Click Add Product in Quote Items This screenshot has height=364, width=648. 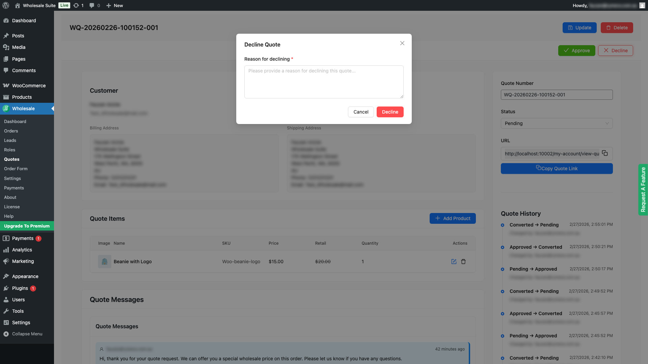(x=453, y=218)
